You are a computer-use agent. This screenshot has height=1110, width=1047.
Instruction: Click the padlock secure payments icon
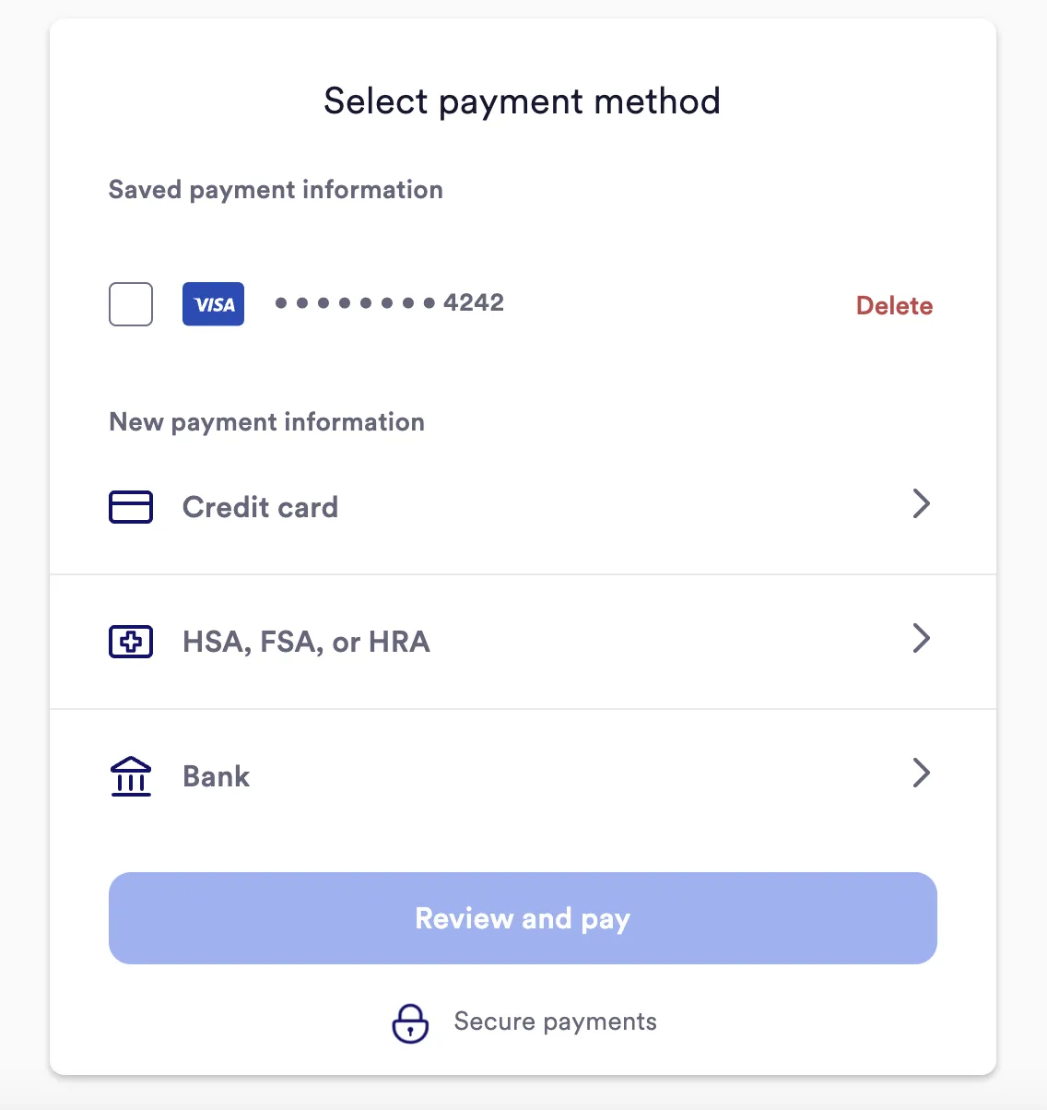[411, 1023]
